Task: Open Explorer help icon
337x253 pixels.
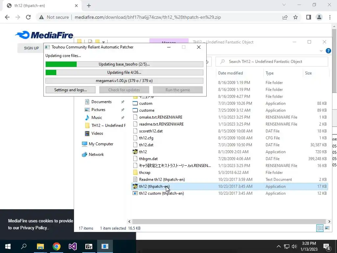Action: (x=328, y=51)
